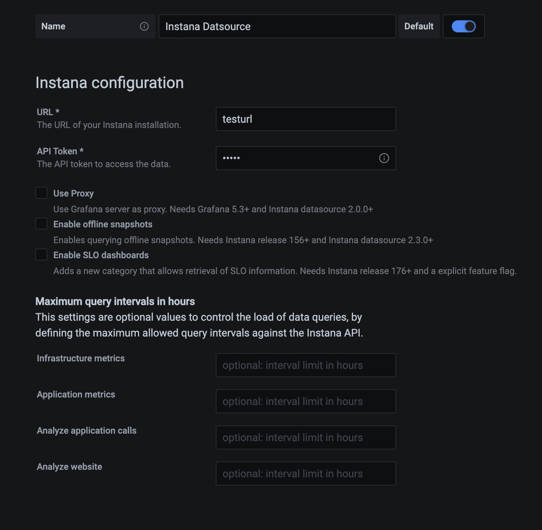Check Enable SLO dashboards
Image resolution: width=542 pixels, height=530 pixels.
click(x=41, y=254)
